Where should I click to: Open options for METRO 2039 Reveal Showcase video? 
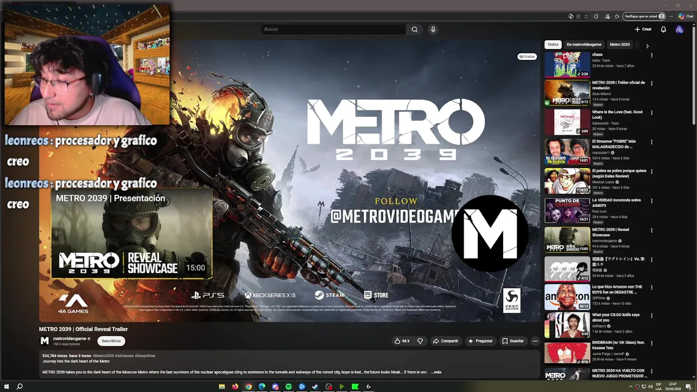[x=651, y=230]
